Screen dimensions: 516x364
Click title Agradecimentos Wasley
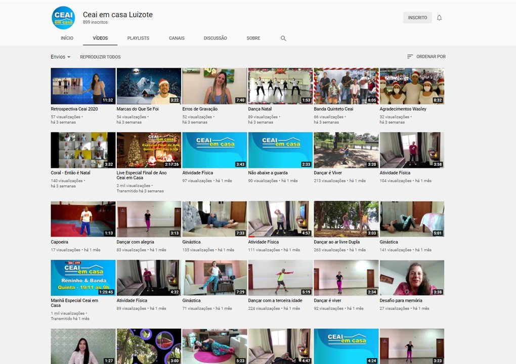(x=403, y=109)
